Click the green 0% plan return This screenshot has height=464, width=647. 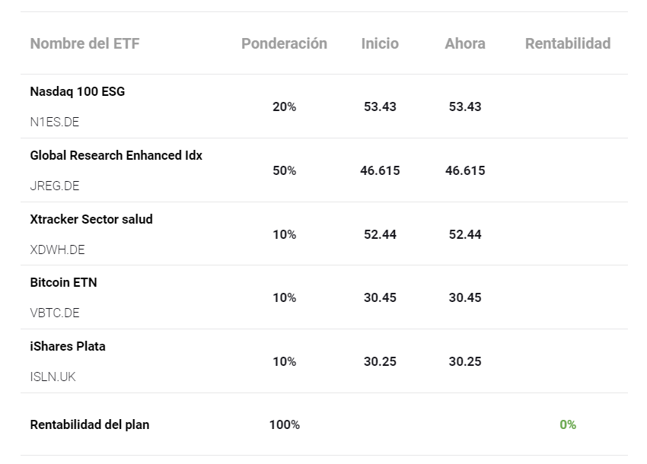568,424
